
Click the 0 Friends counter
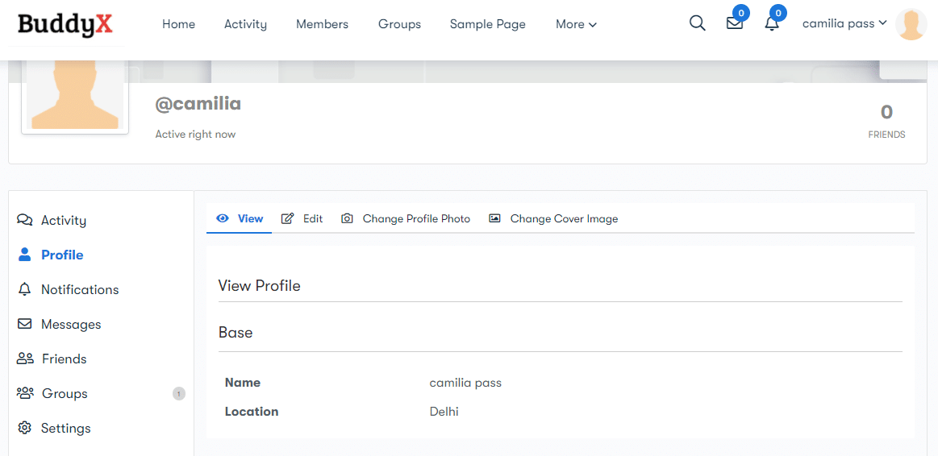coord(886,122)
